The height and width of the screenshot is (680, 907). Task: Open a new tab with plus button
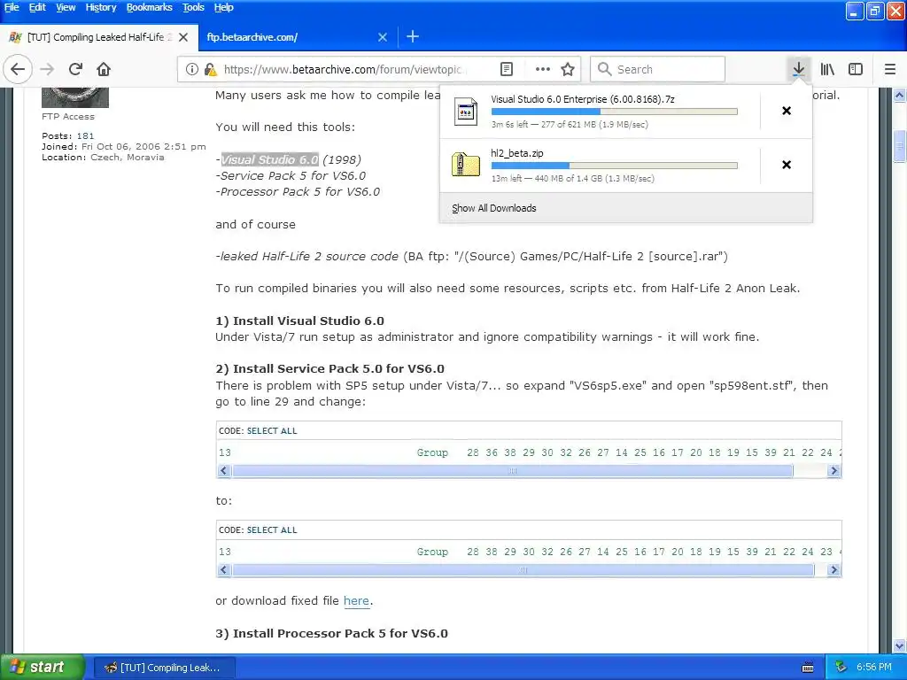point(413,37)
